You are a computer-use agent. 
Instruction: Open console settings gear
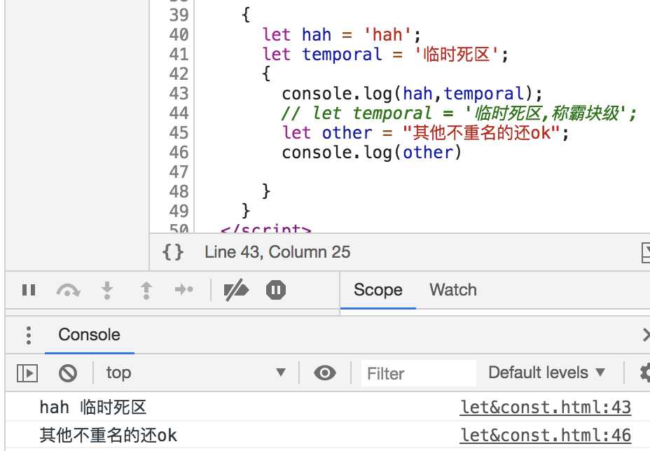click(644, 373)
